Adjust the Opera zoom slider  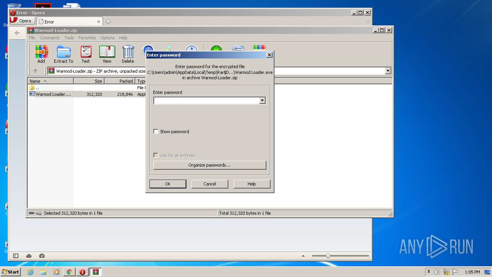[328, 256]
